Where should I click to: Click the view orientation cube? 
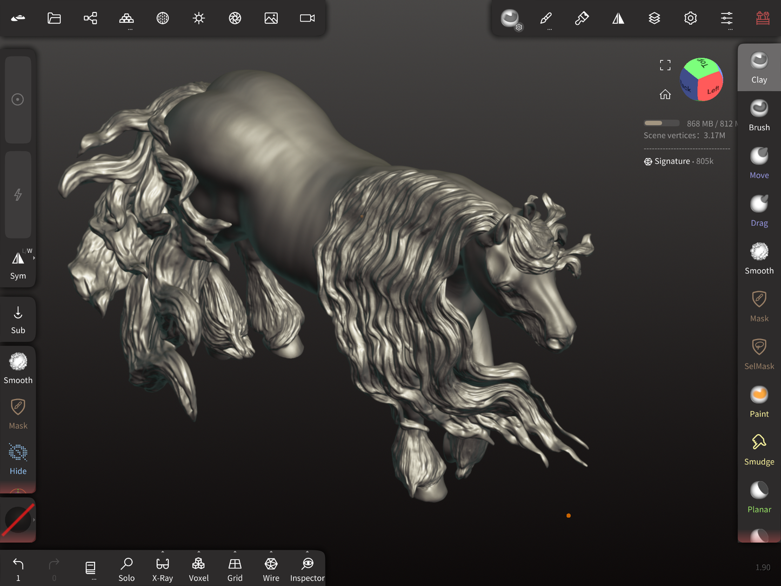coord(701,79)
